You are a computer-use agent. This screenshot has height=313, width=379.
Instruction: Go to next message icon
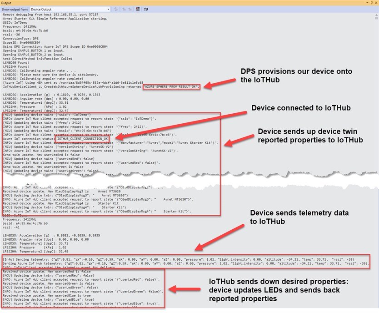pyautogui.click(x=130, y=9)
